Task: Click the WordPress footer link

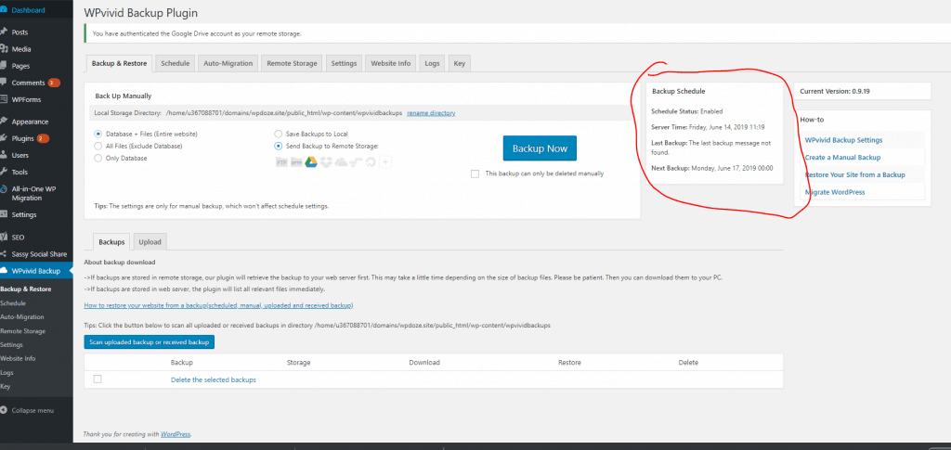Action: click(176, 434)
